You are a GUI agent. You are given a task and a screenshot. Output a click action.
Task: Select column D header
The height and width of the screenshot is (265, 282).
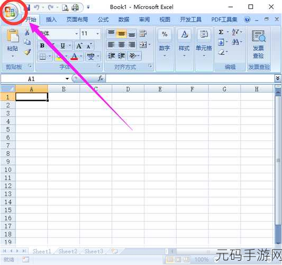(128, 89)
